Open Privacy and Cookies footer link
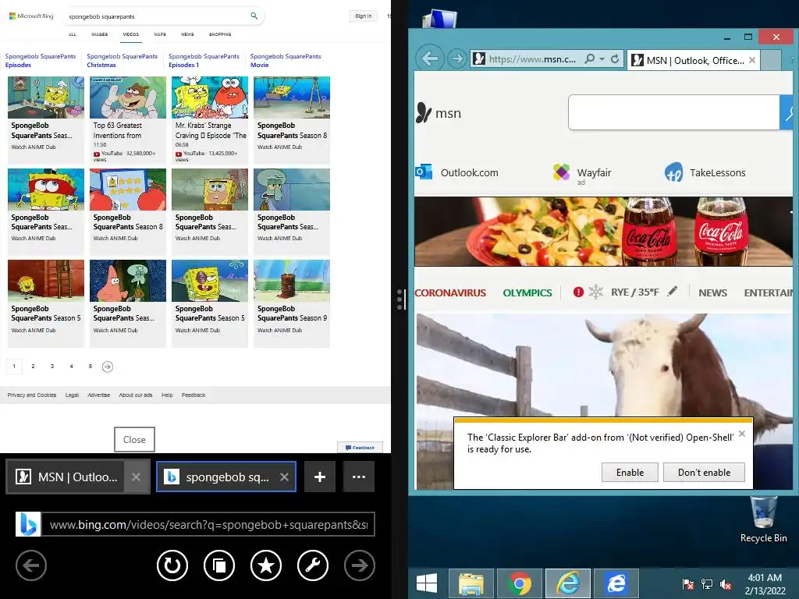799x599 pixels. [31, 395]
